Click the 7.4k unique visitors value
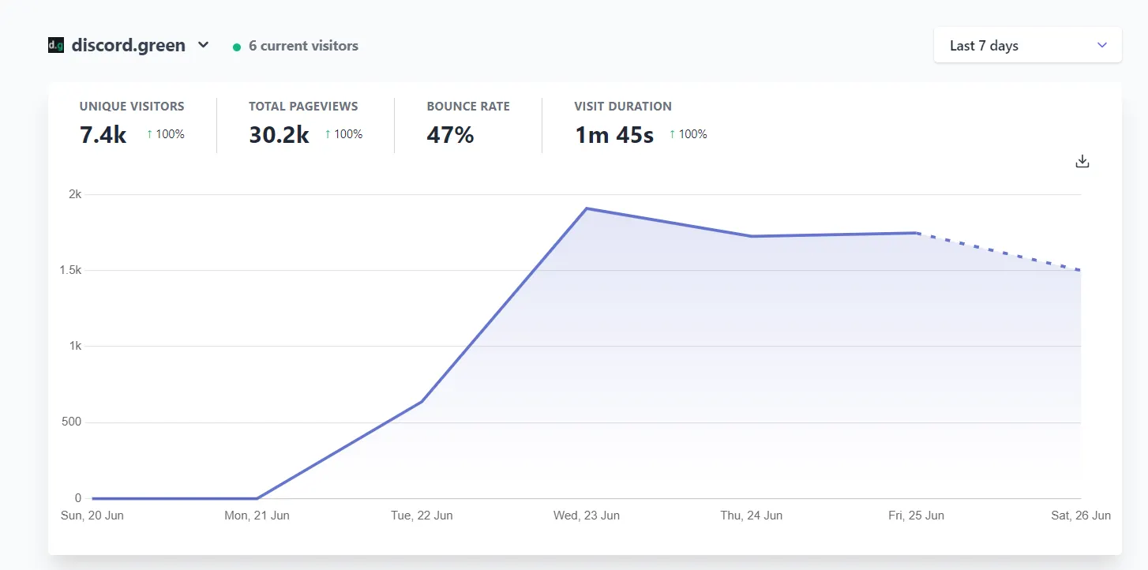This screenshot has height=570, width=1148. point(103,135)
